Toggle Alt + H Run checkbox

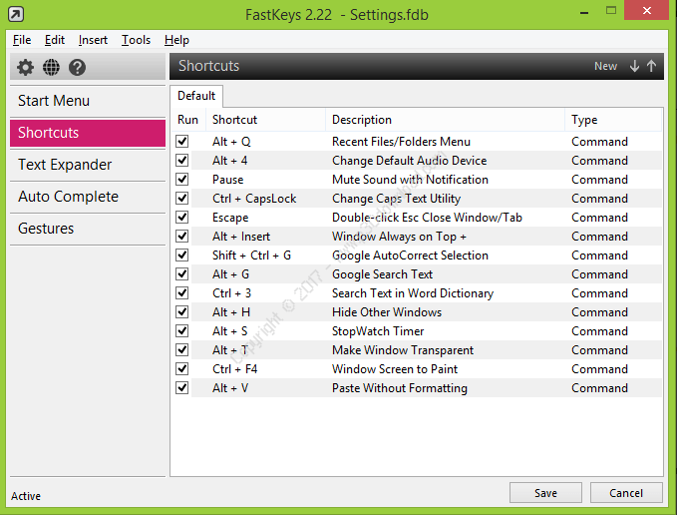(182, 312)
